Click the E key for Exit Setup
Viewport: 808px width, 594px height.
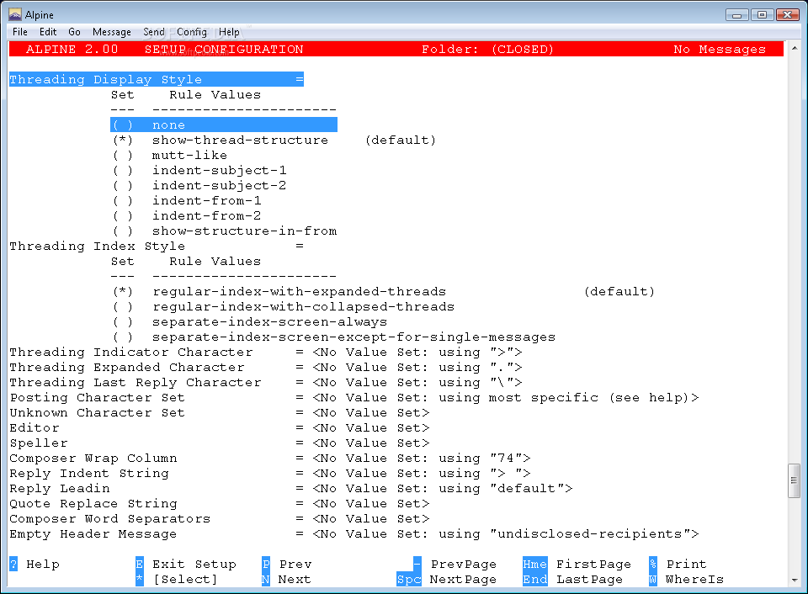140,564
